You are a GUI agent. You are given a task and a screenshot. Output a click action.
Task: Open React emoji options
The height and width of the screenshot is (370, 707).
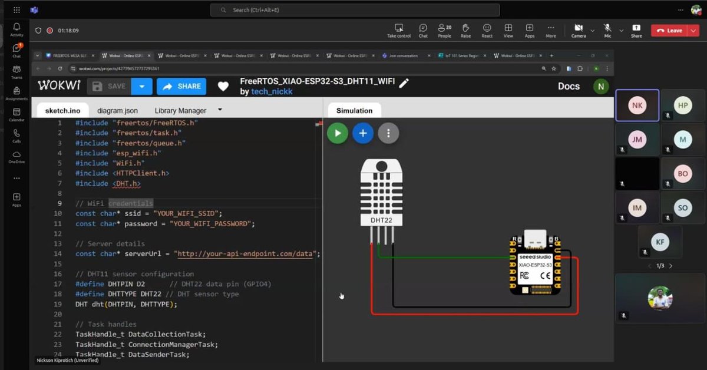click(x=487, y=31)
